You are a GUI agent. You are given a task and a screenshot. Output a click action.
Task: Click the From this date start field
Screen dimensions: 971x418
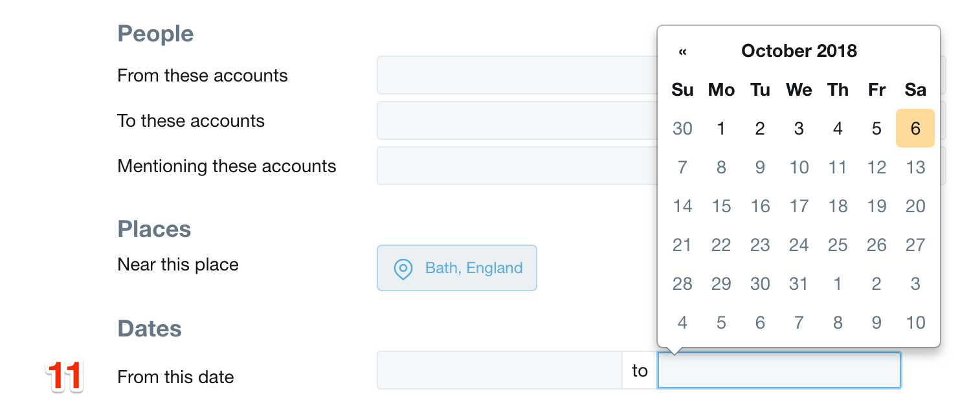click(x=499, y=370)
